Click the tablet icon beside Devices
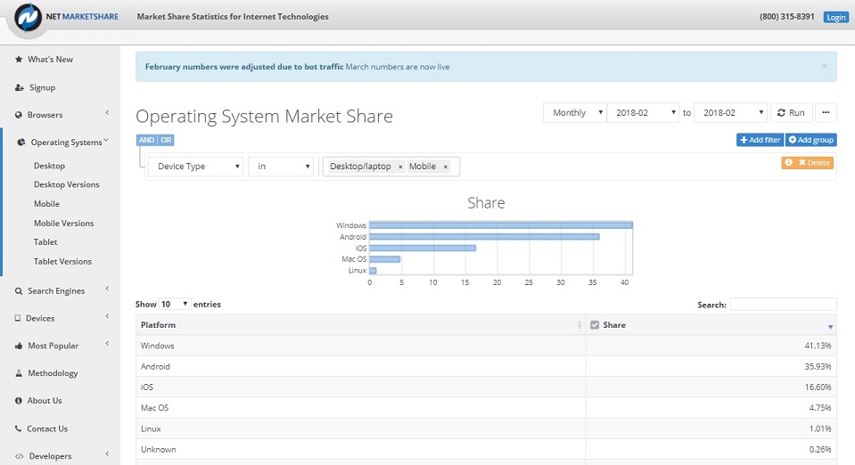 pyautogui.click(x=18, y=318)
